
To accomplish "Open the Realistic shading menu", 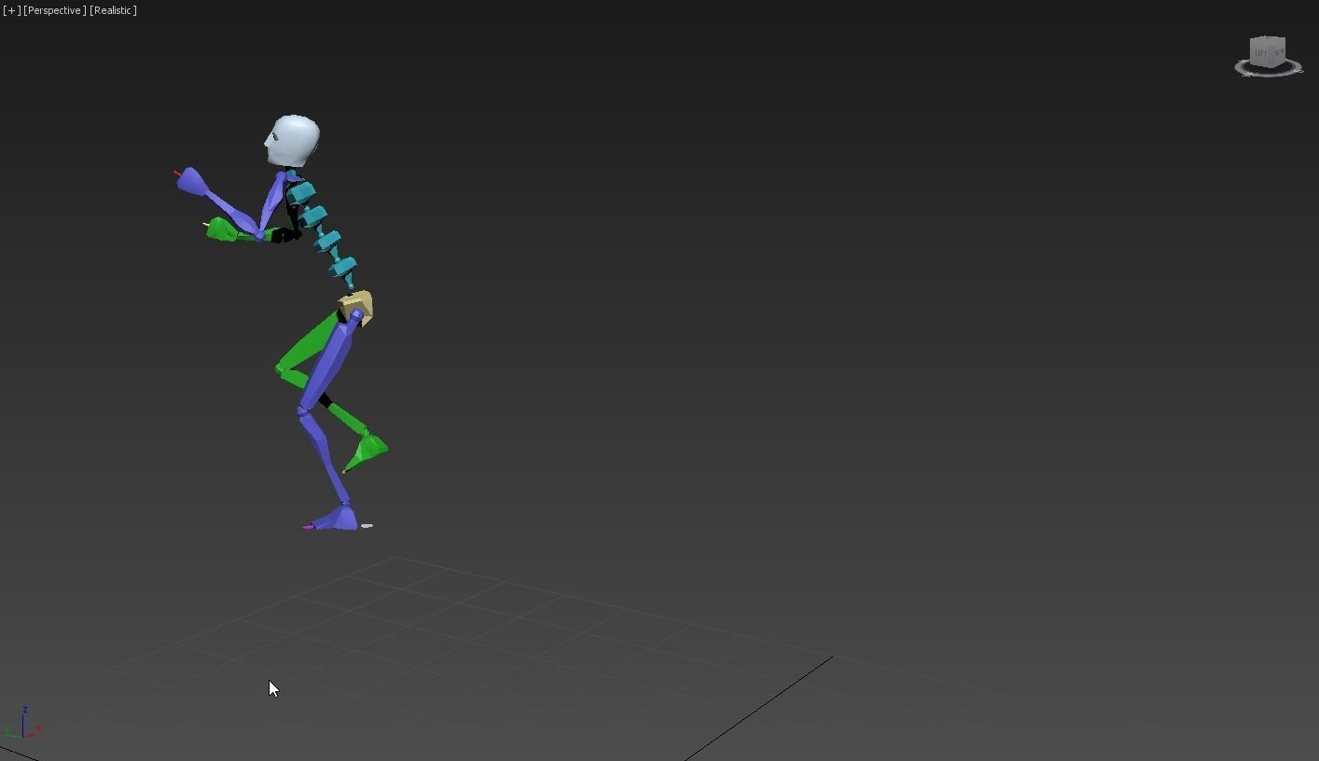I will point(113,10).
